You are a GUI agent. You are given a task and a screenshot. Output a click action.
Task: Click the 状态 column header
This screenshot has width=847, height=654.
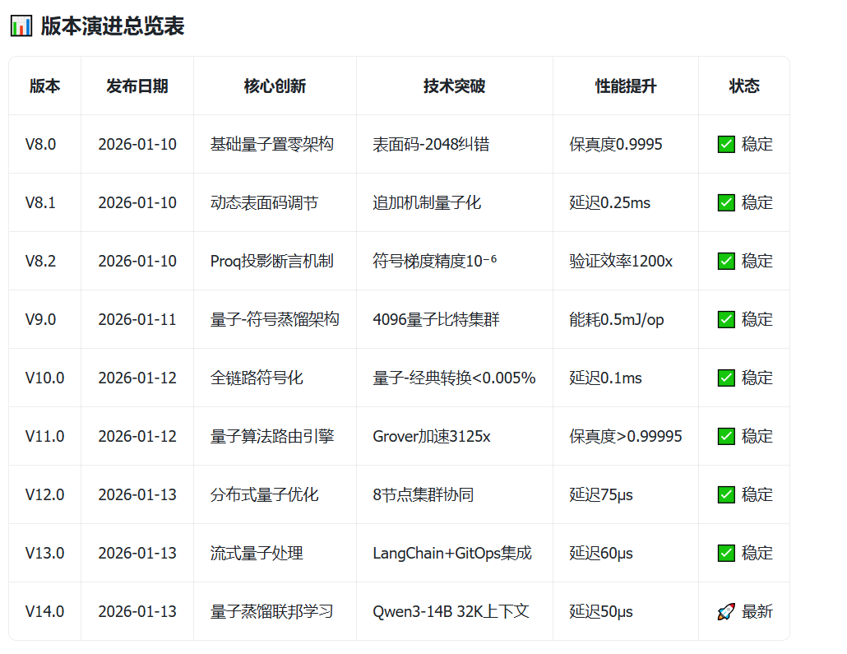click(744, 86)
